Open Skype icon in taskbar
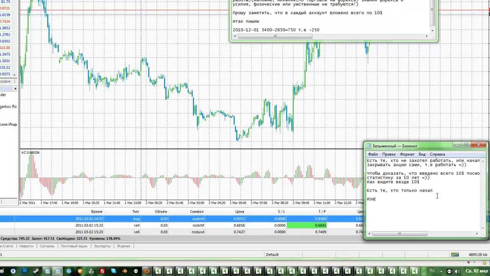The width and height of the screenshot is (490, 276). (x=113, y=271)
